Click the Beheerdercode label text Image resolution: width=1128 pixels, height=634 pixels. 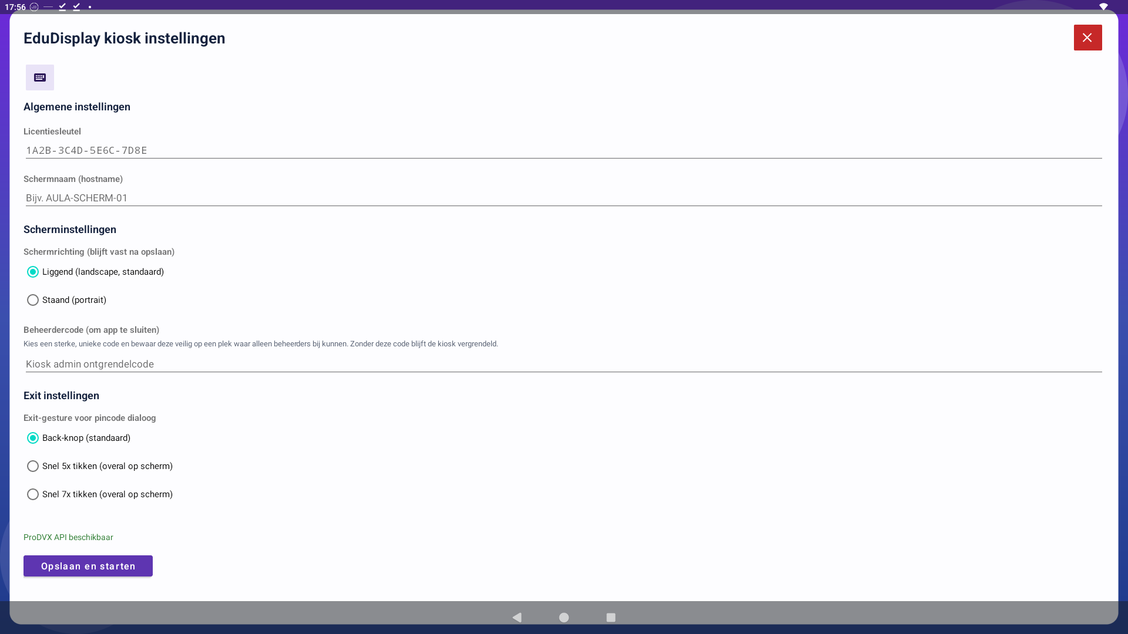pyautogui.click(x=92, y=330)
